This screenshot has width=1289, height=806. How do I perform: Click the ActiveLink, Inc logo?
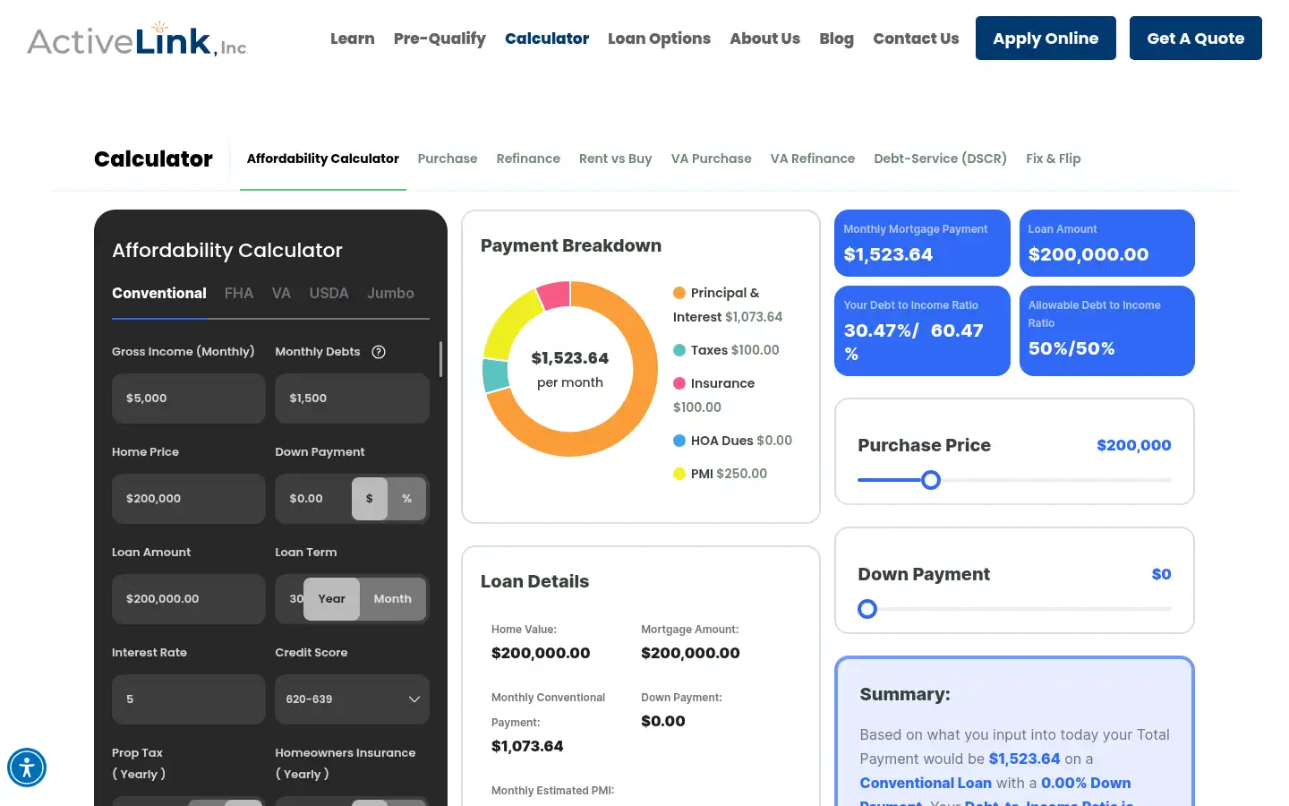pos(137,39)
